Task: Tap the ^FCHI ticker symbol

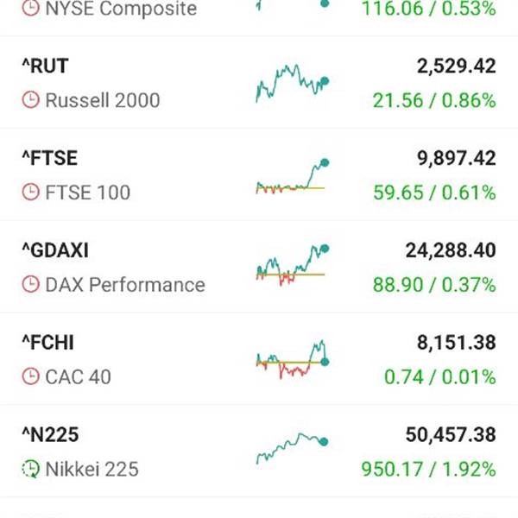Action: (x=48, y=344)
